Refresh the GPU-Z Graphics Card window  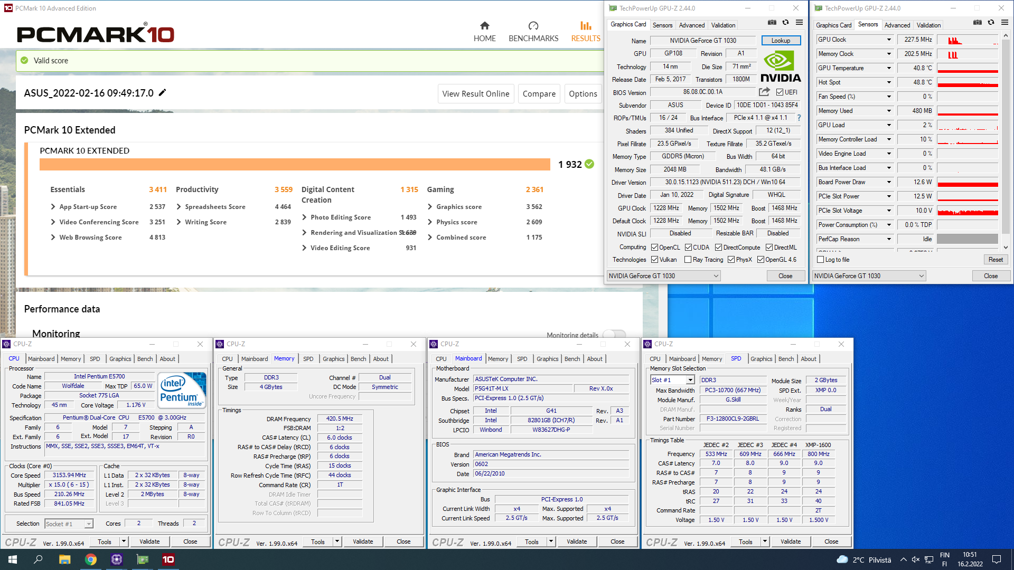[x=786, y=22]
